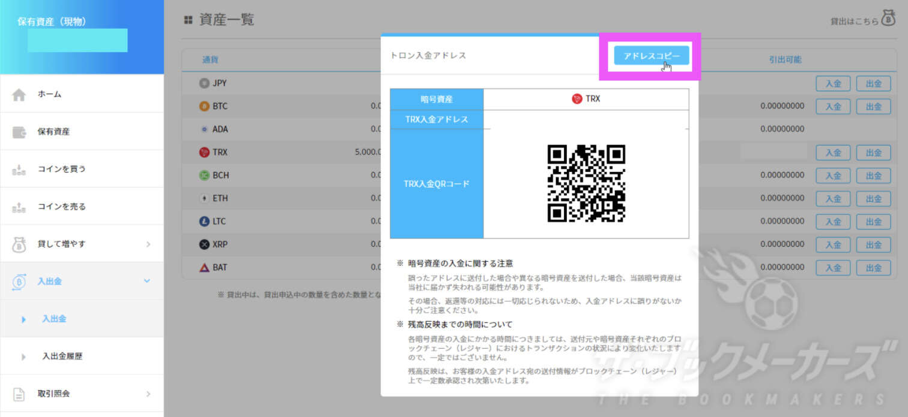The image size is (908, 417).
Task: Click 入金 button in BCH row
Action: (833, 176)
